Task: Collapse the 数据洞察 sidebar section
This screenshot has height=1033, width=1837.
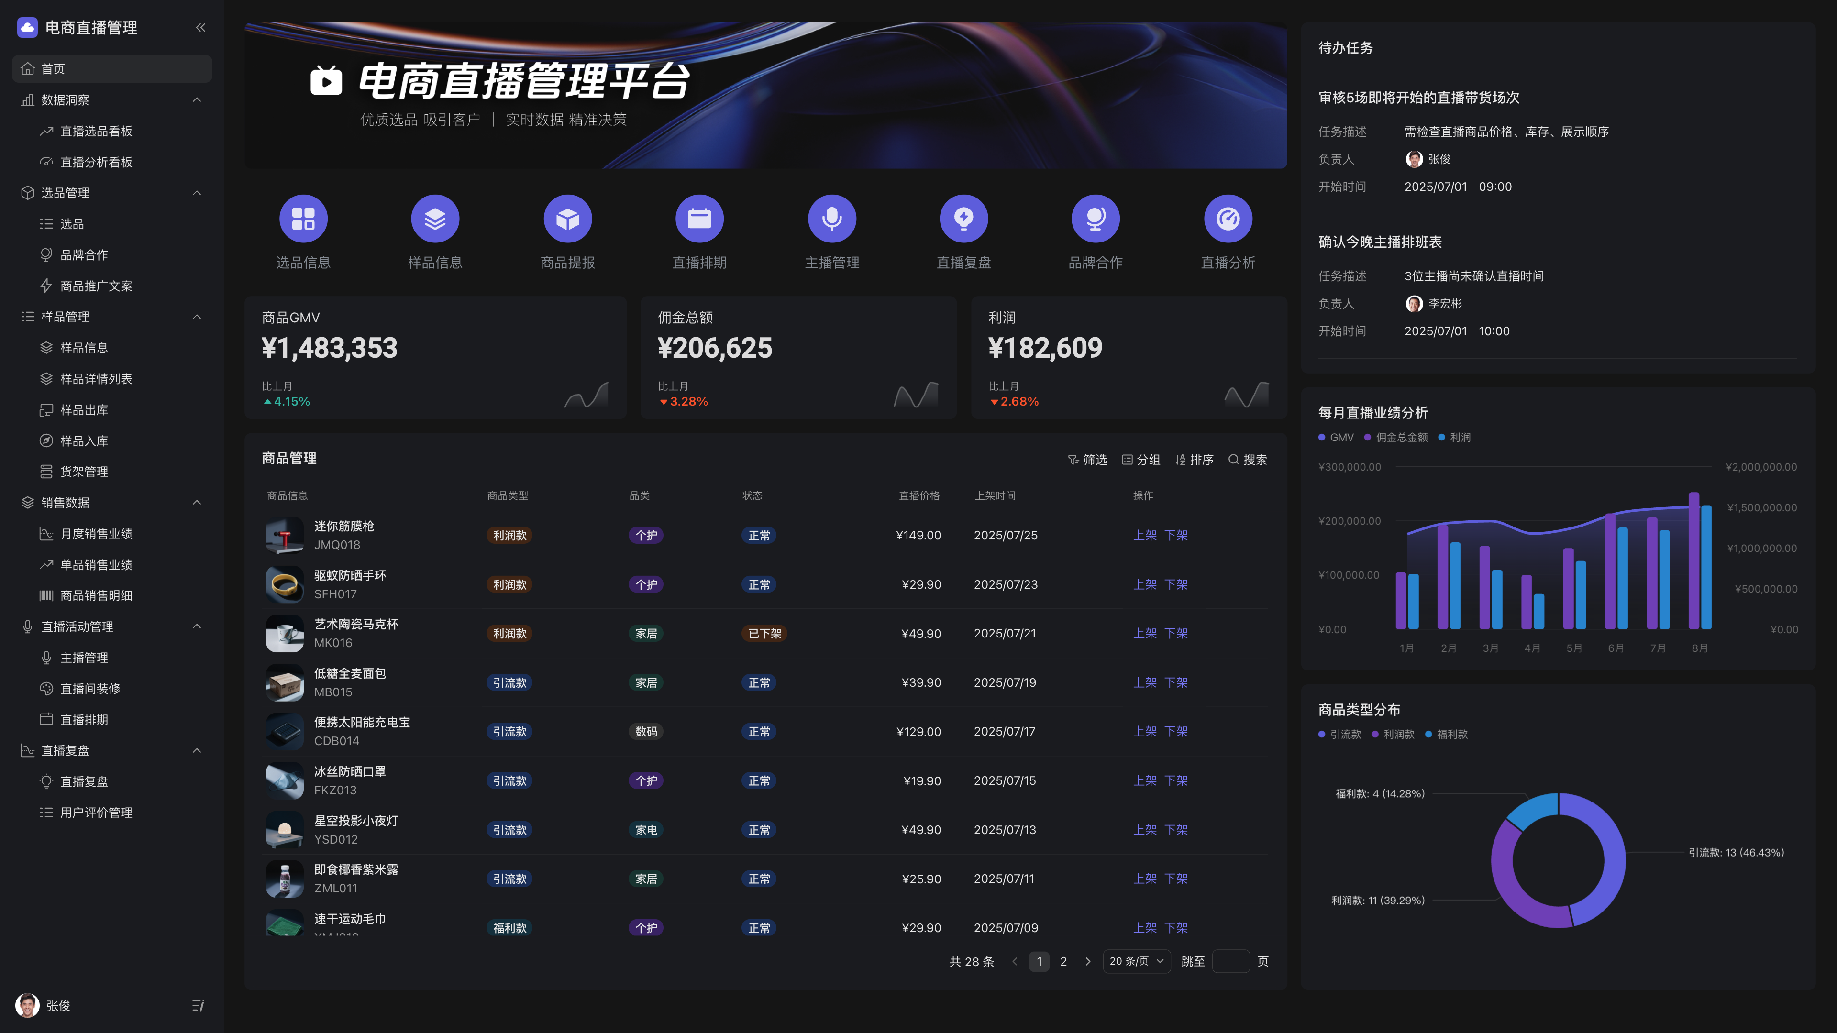Action: pyautogui.click(x=197, y=100)
